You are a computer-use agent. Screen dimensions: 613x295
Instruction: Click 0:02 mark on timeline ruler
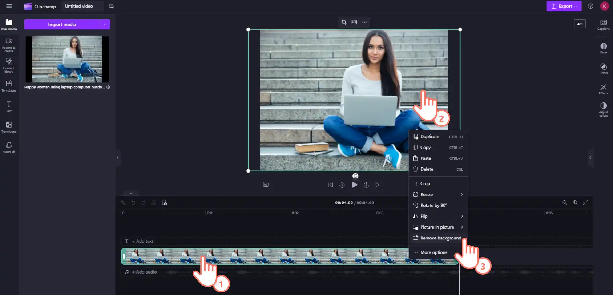pyautogui.click(x=295, y=213)
